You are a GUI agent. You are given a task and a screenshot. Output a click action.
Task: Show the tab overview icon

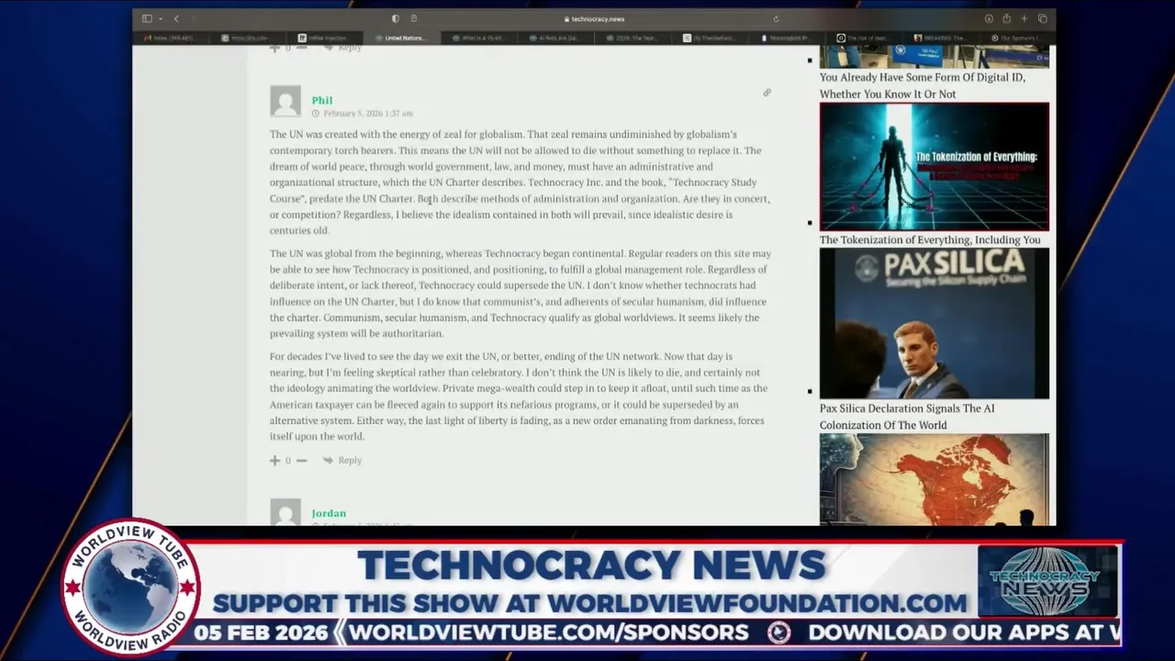[x=1043, y=18]
